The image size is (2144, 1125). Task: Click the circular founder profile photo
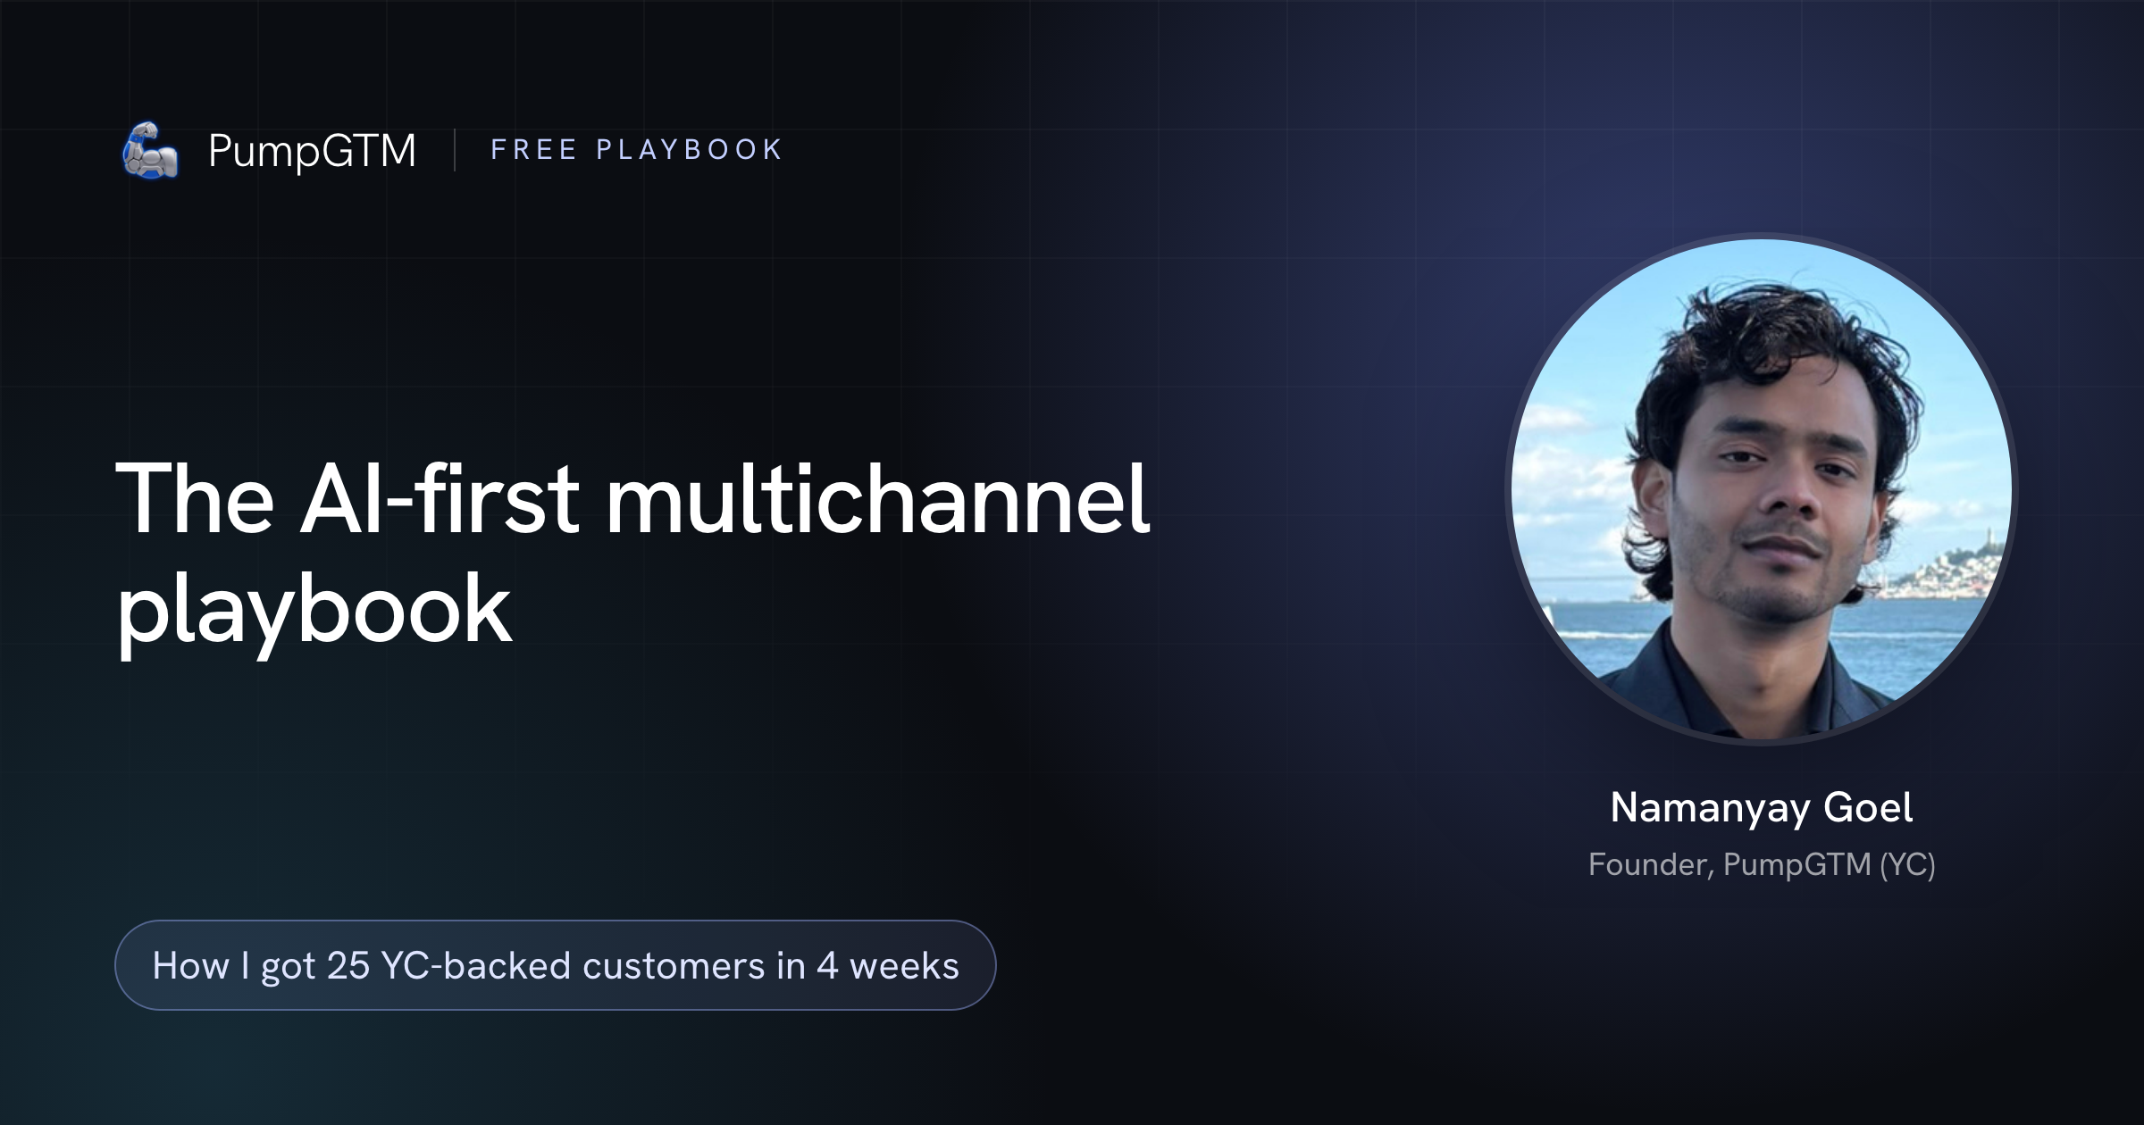(1762, 488)
